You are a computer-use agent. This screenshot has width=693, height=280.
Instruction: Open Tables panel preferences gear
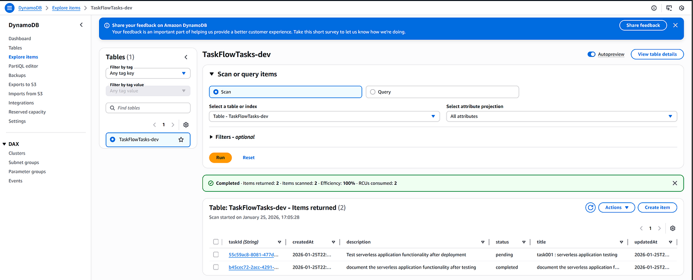click(x=186, y=125)
